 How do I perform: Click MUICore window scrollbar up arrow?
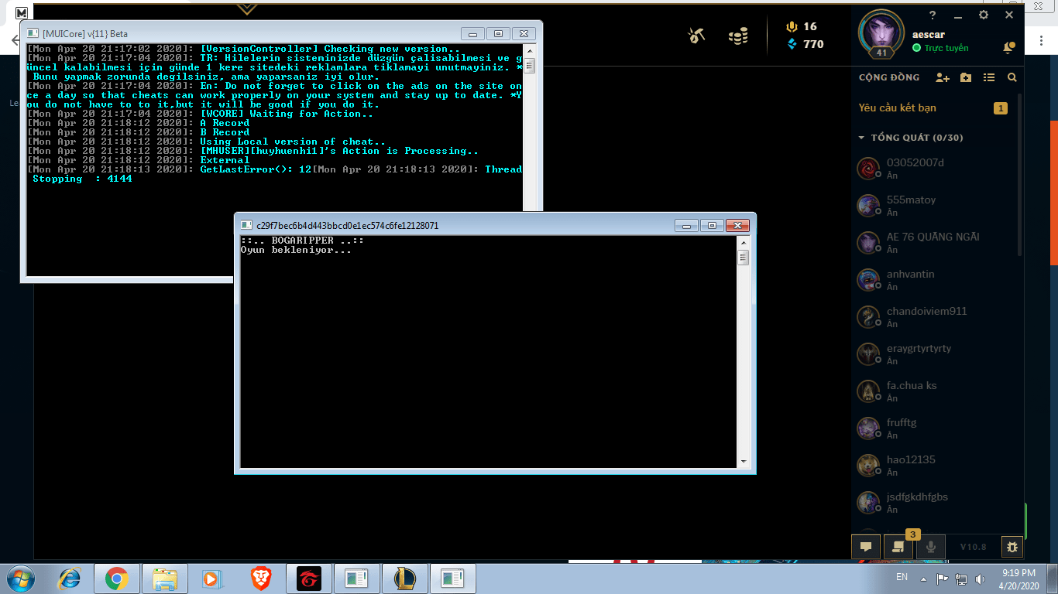click(529, 49)
